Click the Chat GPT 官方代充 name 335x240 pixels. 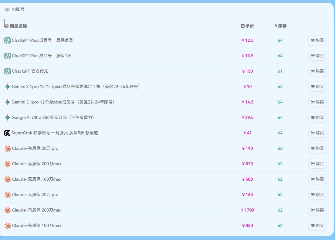coord(30,71)
